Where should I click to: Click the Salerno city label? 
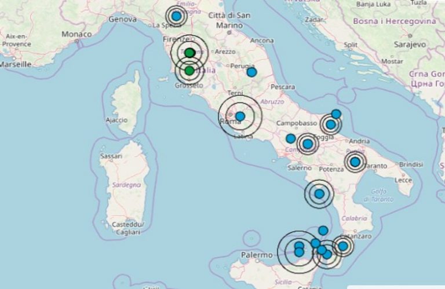300,168
